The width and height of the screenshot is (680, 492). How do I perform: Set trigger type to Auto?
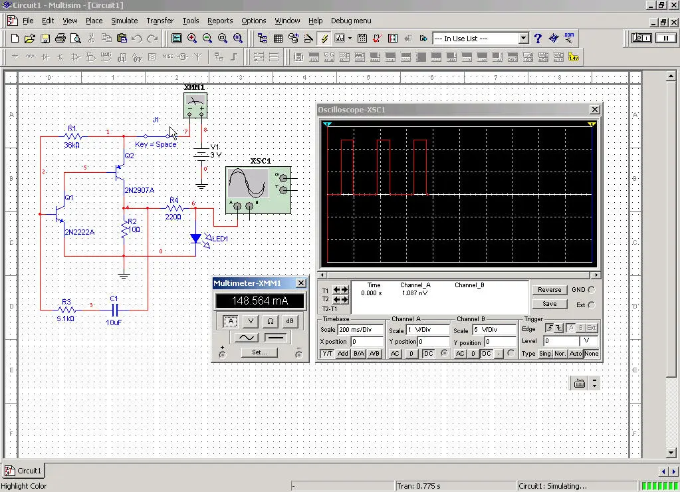click(x=576, y=354)
